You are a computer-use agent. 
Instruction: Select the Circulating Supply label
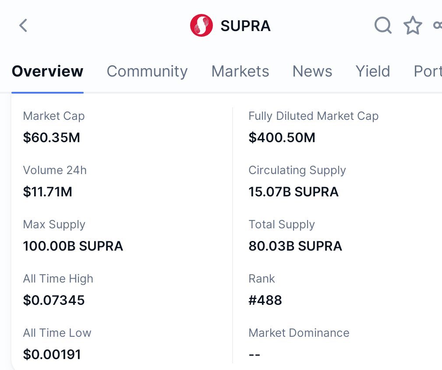[297, 170]
